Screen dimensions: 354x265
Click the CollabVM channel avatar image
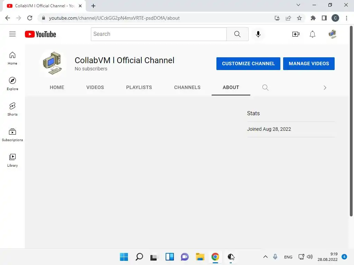coord(53,63)
